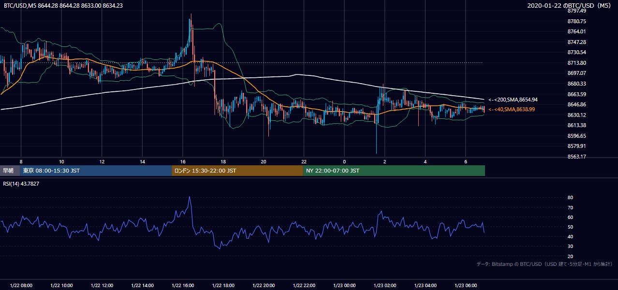
Task: Click price axis value 8747.28
Action: 577,42
